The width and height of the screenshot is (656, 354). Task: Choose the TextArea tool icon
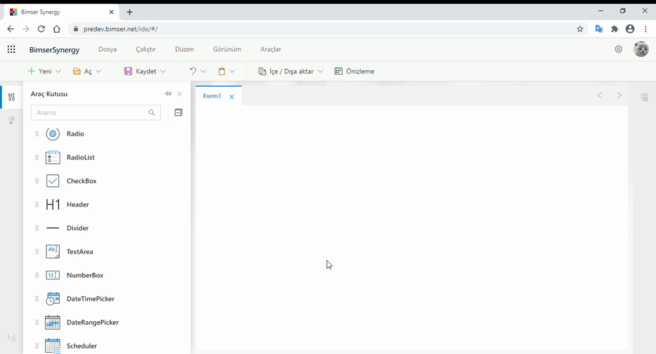[53, 252]
